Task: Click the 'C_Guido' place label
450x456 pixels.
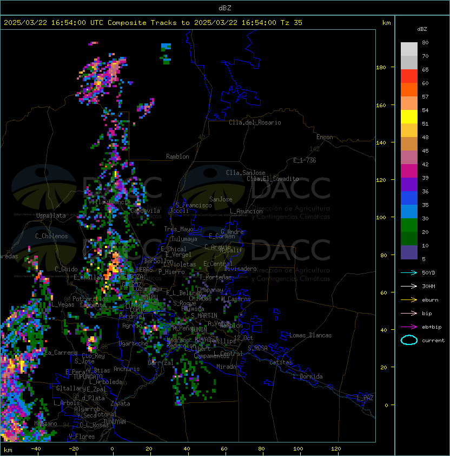Action: click(66, 269)
